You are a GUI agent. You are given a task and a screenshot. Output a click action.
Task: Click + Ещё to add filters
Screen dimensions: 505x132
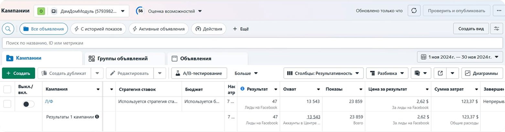click(x=241, y=29)
